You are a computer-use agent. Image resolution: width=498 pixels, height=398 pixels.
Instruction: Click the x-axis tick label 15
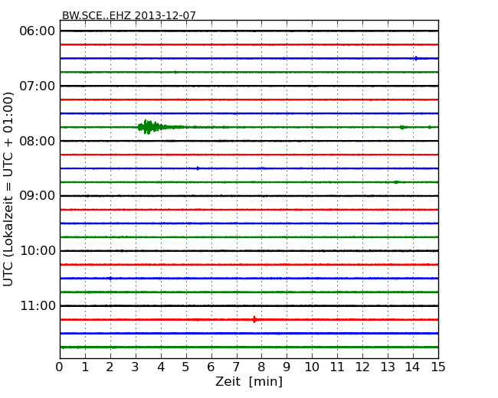pyautogui.click(x=438, y=367)
